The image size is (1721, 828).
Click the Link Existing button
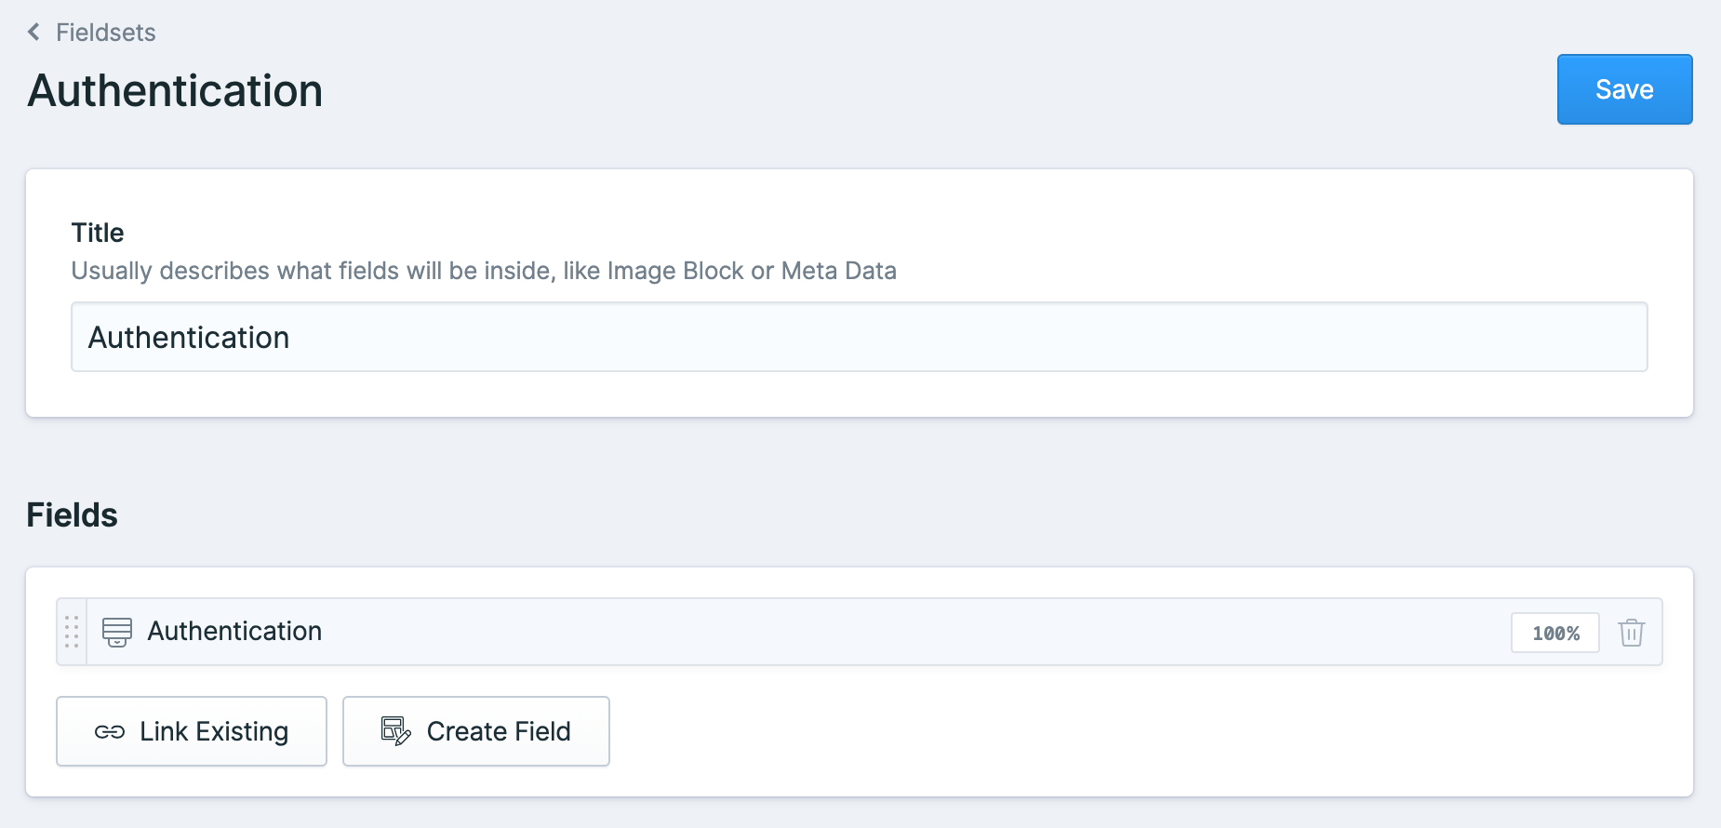click(x=192, y=731)
